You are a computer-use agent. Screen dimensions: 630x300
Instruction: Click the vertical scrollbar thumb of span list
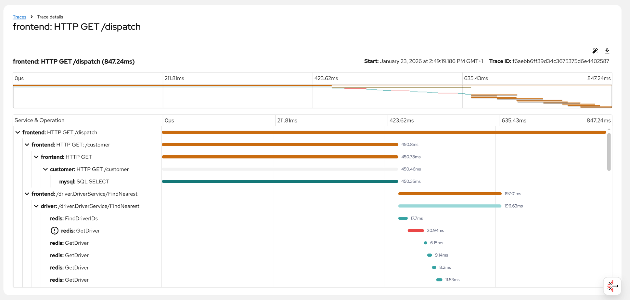(x=609, y=152)
